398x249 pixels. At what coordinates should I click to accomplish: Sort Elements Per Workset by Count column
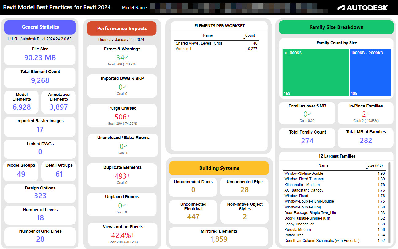point(250,35)
